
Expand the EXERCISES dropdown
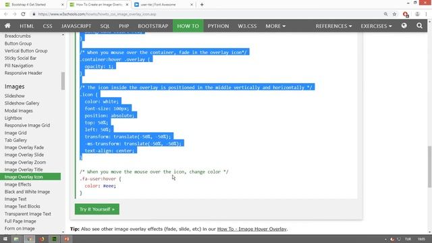click(x=376, y=26)
